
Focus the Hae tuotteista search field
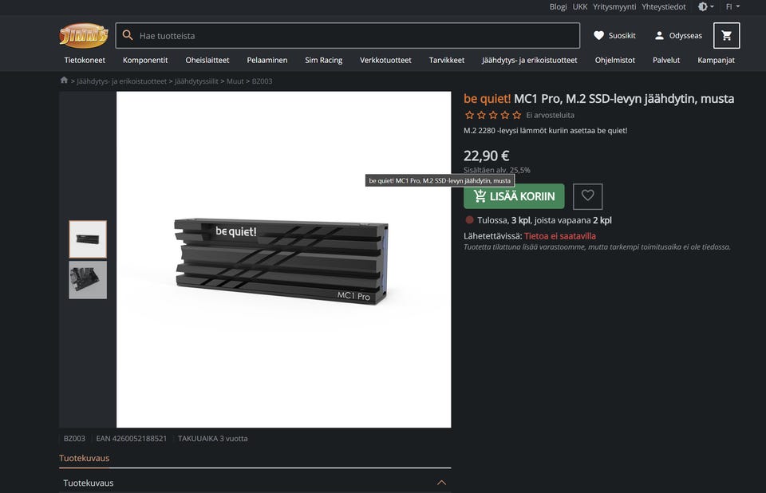[x=347, y=35]
